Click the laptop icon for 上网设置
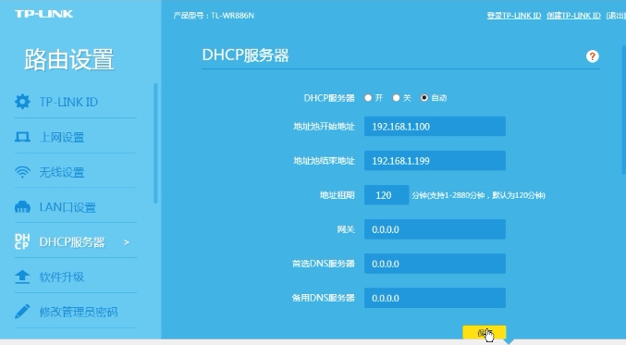This screenshot has width=626, height=345. coord(22,137)
